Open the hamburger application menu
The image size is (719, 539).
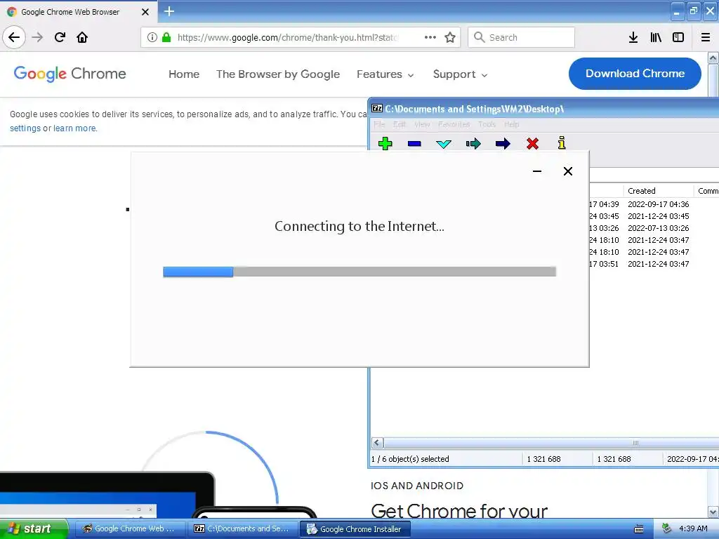tap(706, 37)
